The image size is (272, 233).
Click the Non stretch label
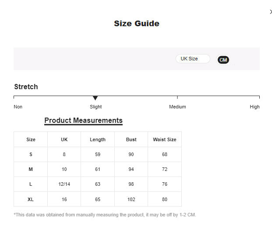pos(18,107)
